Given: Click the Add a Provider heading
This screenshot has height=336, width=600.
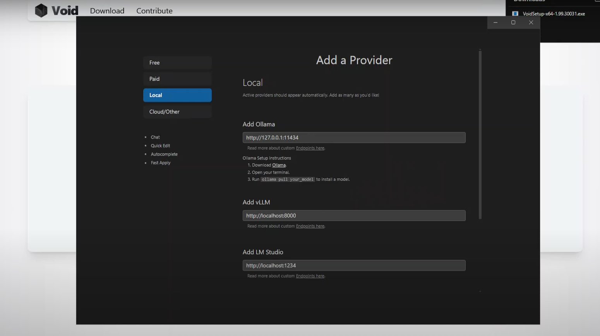Looking at the screenshot, I should click(354, 60).
